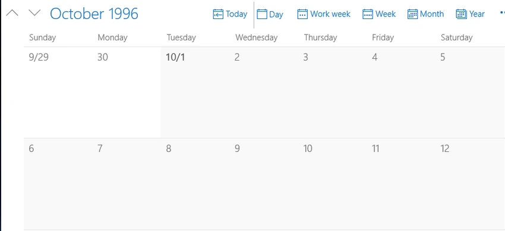Click the Today button text
The image size is (505, 231).
tap(236, 14)
